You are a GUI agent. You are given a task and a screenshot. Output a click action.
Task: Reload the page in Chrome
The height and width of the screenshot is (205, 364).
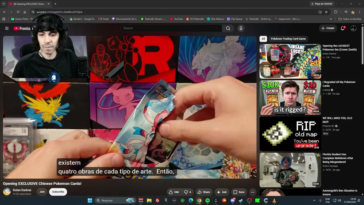coord(18,12)
